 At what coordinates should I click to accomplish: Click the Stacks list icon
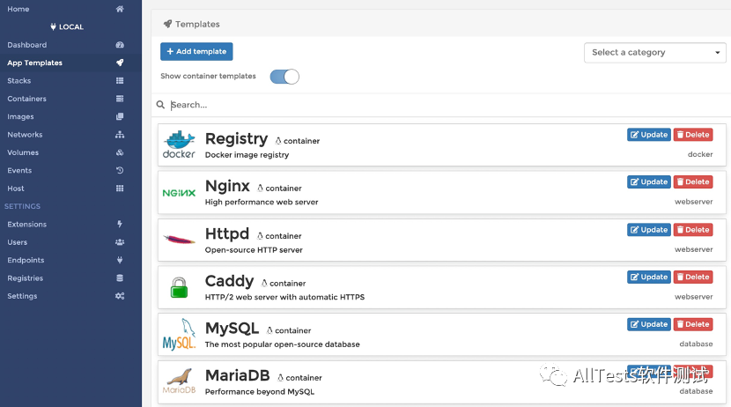pos(120,81)
